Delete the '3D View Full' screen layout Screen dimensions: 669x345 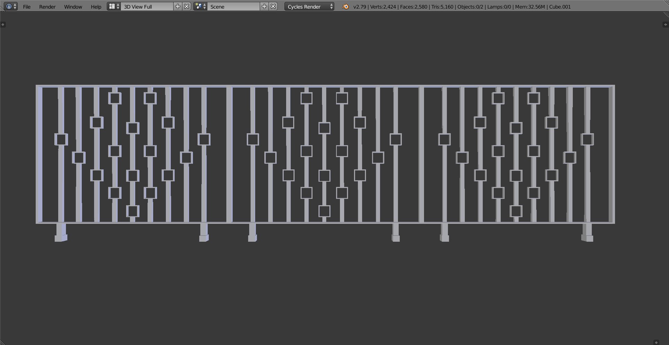pos(187,6)
